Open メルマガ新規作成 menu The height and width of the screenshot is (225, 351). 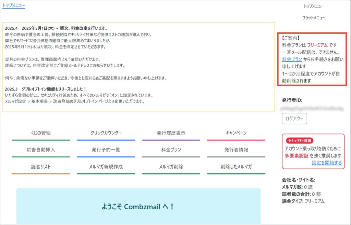point(106,167)
